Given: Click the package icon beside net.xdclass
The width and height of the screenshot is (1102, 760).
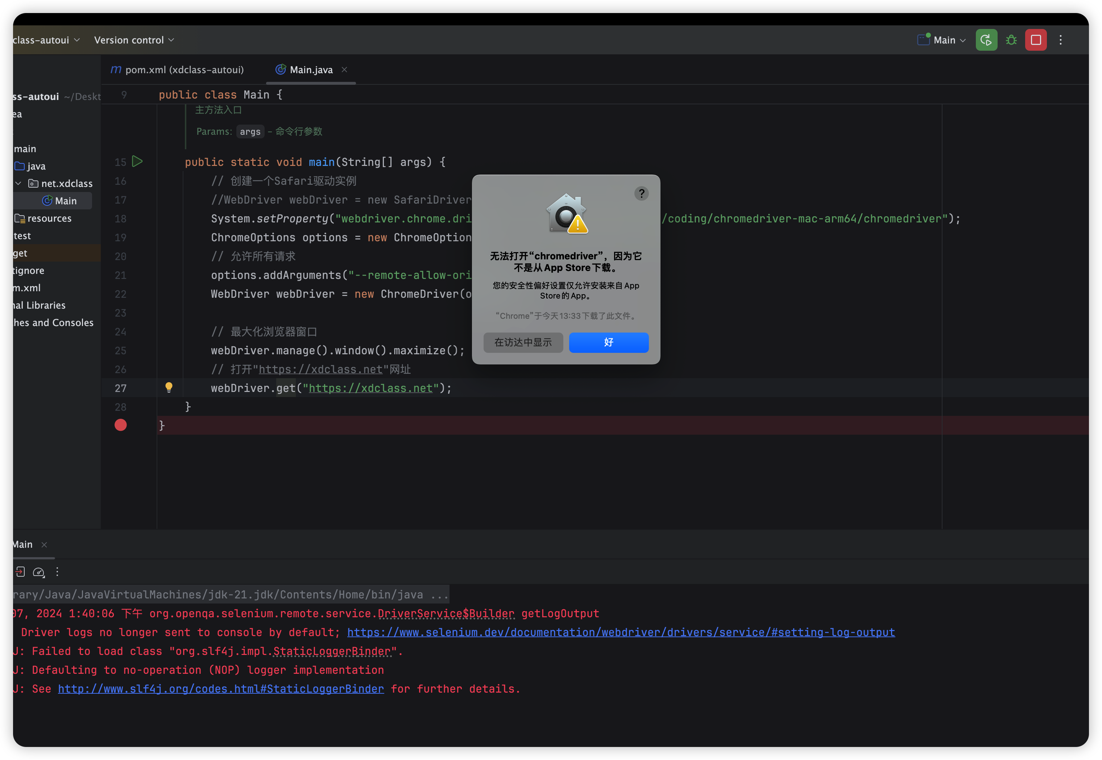Looking at the screenshot, I should coord(33,183).
